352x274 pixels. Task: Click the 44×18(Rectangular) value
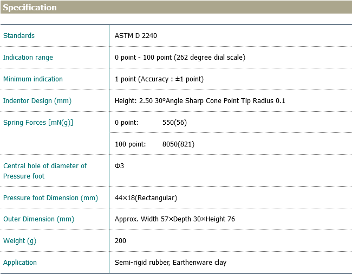[146, 198]
